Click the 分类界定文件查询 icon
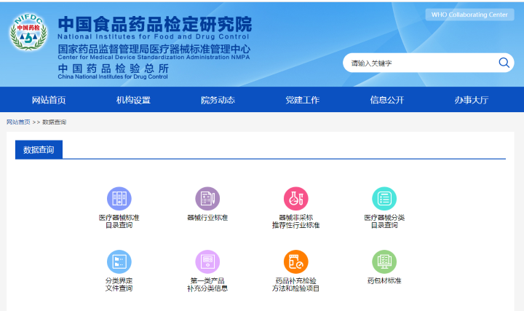The height and width of the screenshot is (311, 524). (x=119, y=261)
